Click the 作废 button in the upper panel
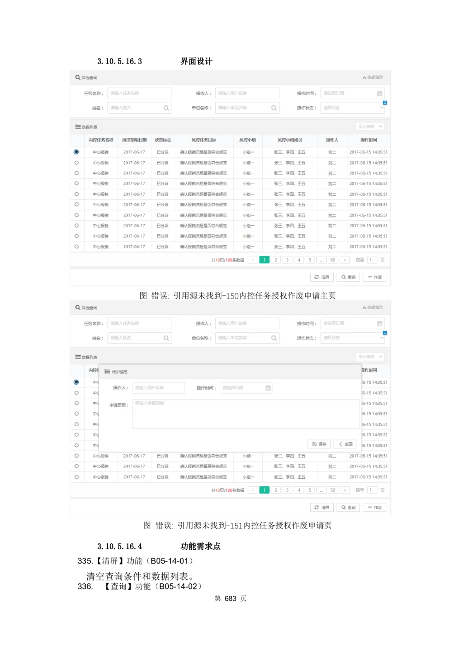461x652 pixels. tap(374, 277)
